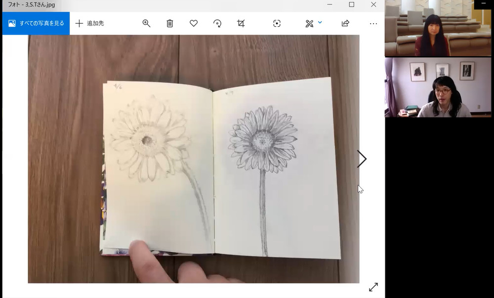Go to the next photo with right chevron
The image size is (494, 298).
click(x=362, y=159)
